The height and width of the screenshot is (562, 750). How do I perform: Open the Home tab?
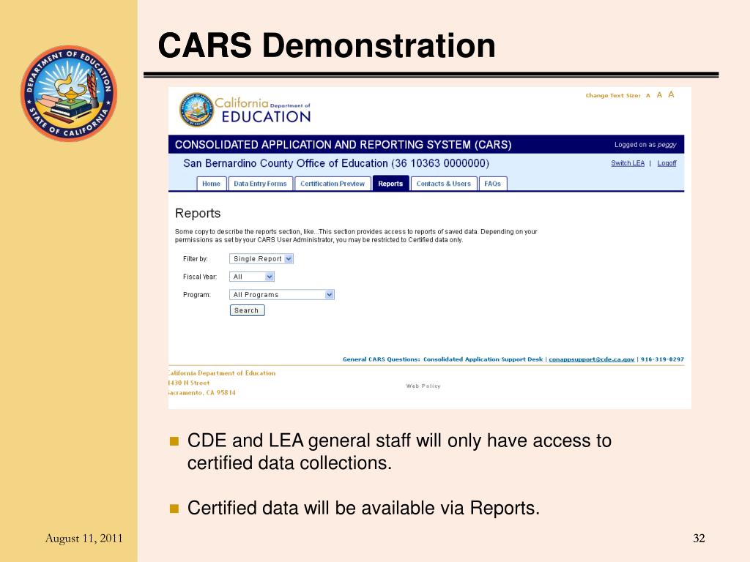pyautogui.click(x=211, y=184)
